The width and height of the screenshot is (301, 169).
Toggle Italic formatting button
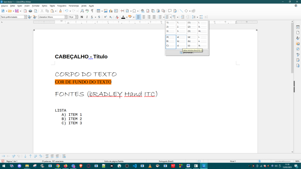(x=87, y=17)
